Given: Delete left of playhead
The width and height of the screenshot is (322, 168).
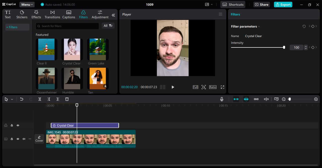Looking at the screenshot, I should [49, 99].
